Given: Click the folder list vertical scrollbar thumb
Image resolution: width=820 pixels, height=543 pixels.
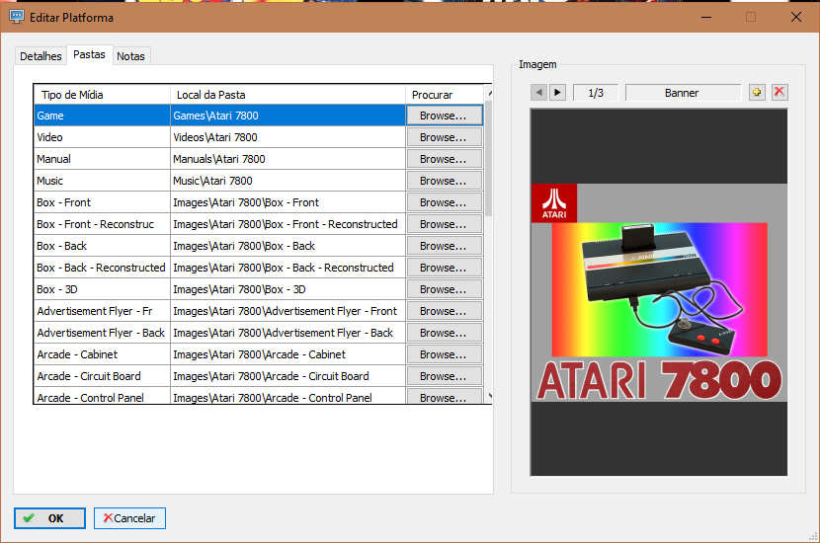Looking at the screenshot, I should coord(488,158).
